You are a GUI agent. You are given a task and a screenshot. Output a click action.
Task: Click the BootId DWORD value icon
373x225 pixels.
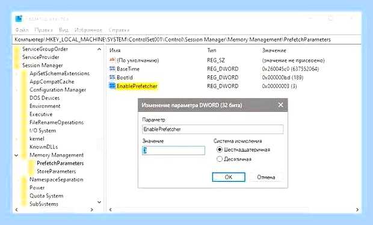(x=112, y=77)
